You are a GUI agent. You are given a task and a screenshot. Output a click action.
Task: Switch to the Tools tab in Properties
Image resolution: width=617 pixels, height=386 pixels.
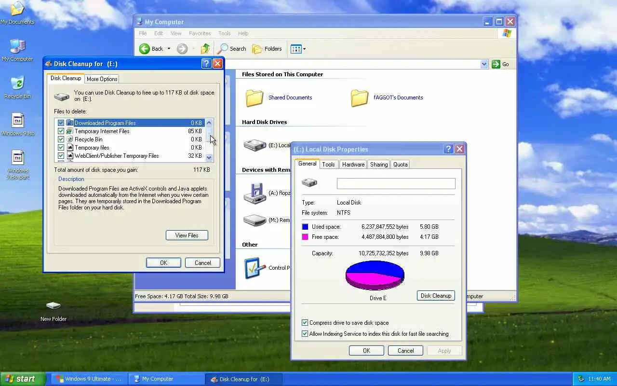328,165
